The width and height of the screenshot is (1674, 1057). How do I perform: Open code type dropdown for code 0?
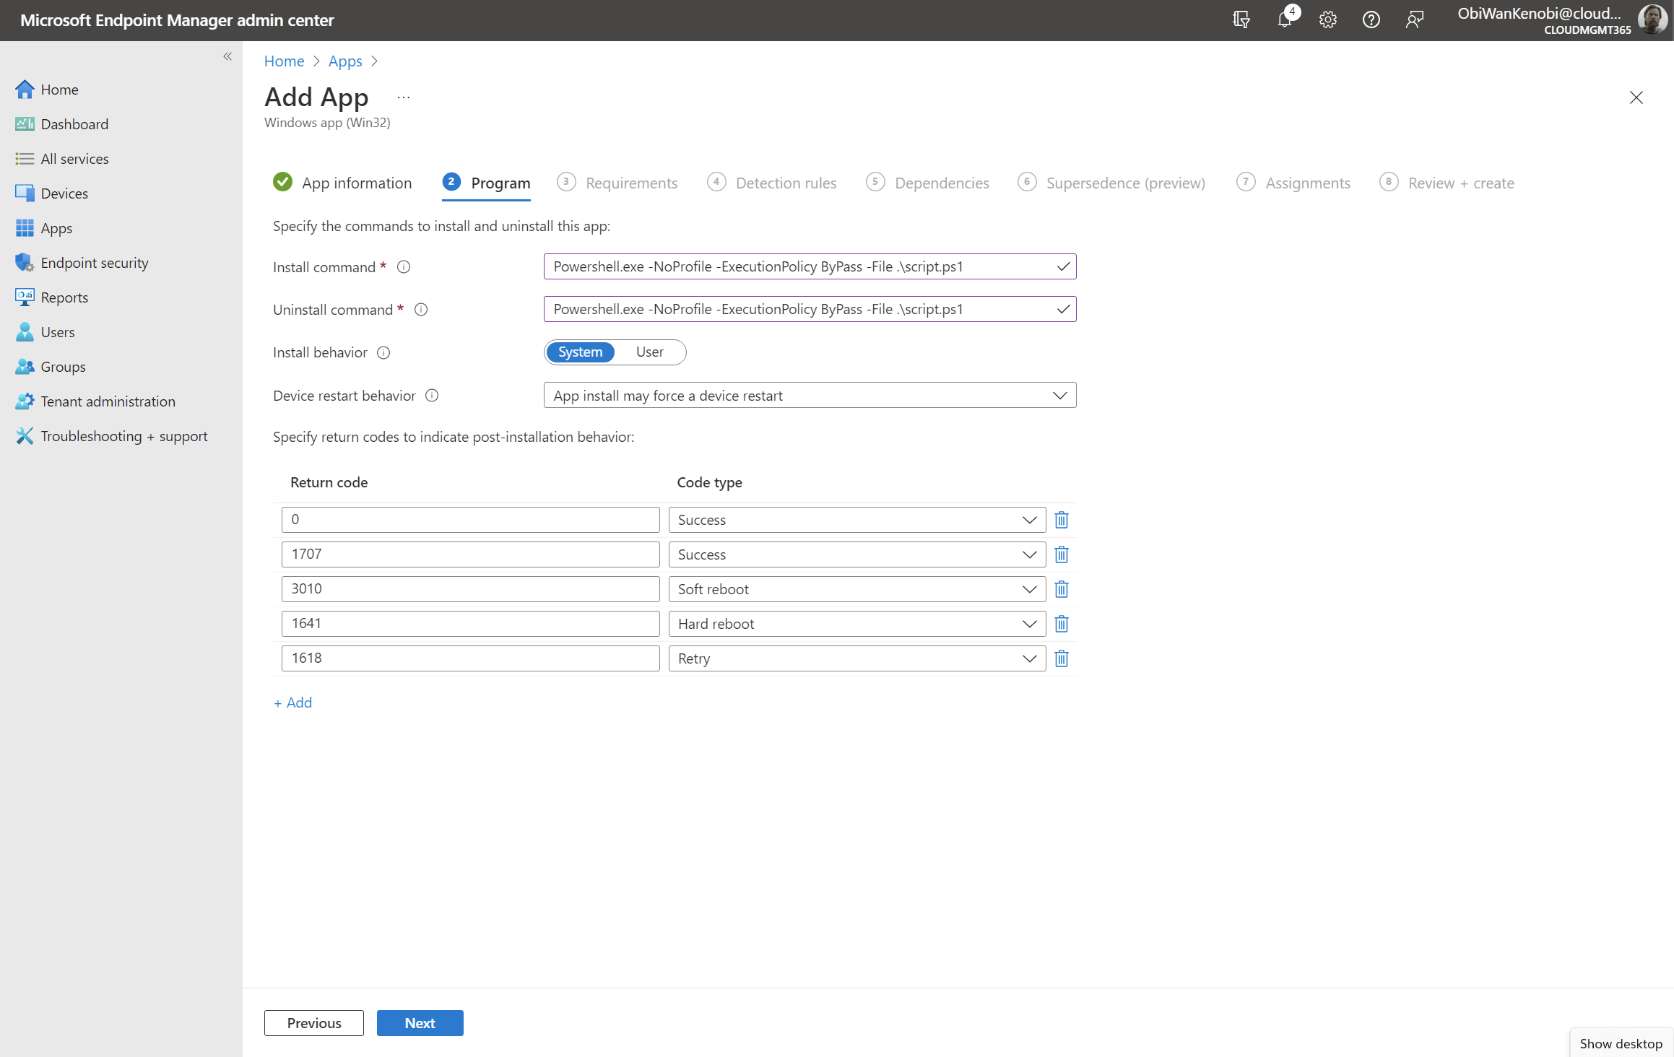(856, 520)
